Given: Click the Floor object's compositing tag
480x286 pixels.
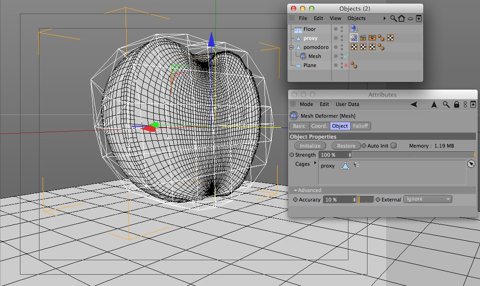Looking at the screenshot, I should (354, 29).
